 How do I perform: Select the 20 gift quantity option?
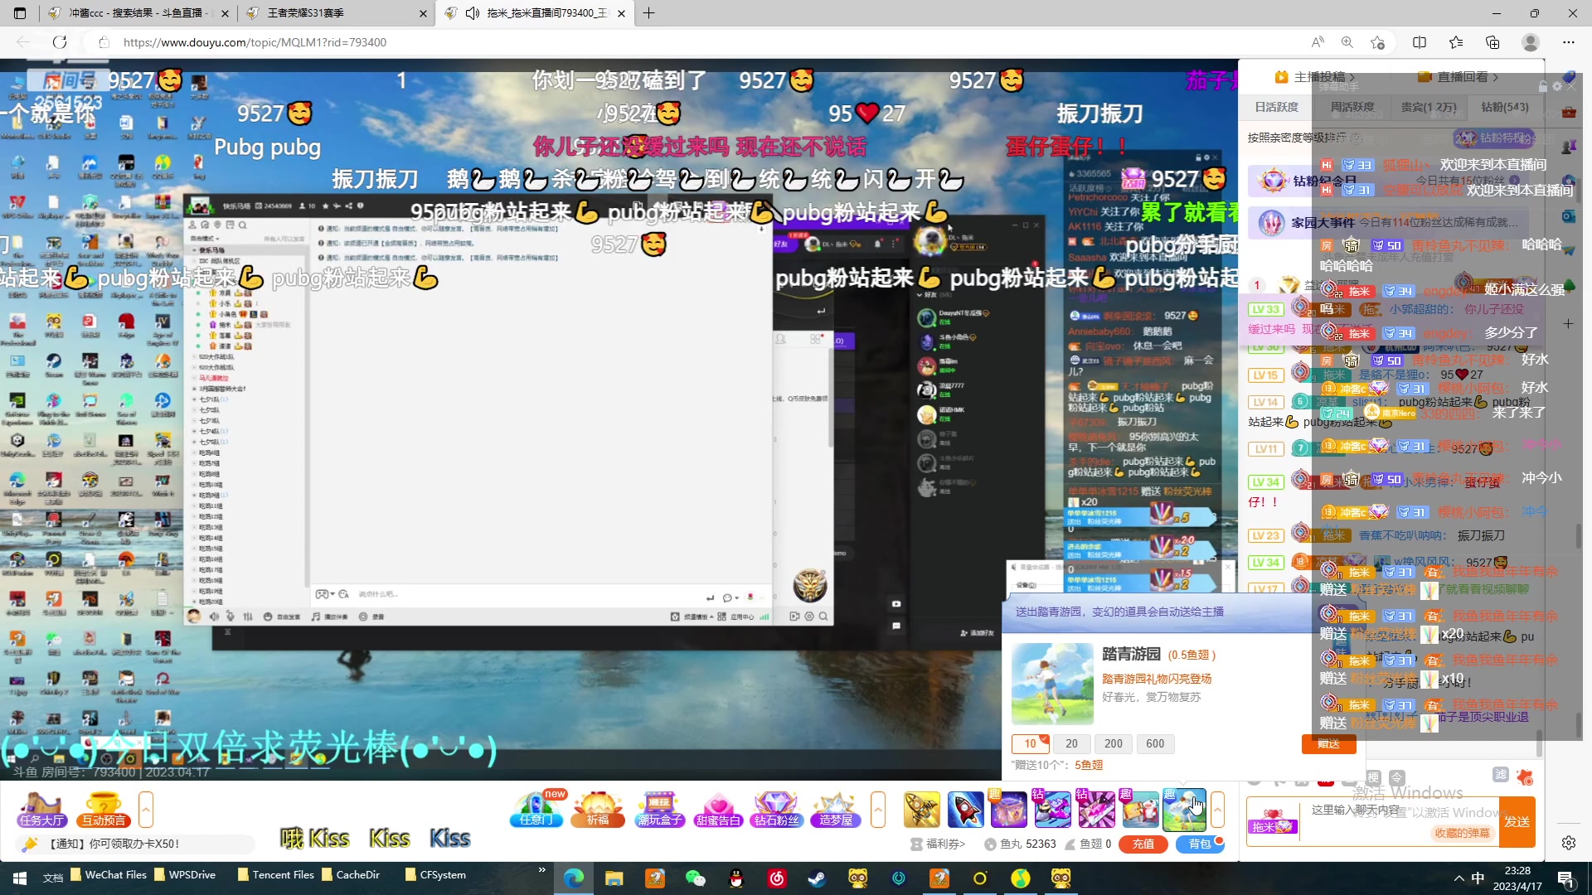click(x=1071, y=743)
